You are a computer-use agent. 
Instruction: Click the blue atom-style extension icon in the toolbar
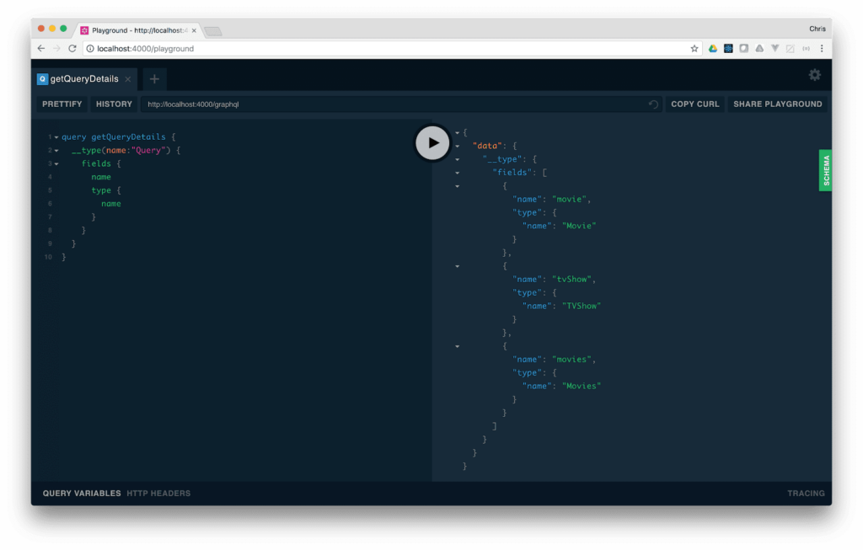click(727, 48)
